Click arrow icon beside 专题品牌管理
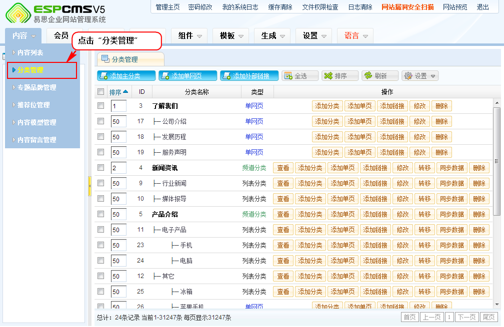This screenshot has height=327, width=504. click(14, 87)
